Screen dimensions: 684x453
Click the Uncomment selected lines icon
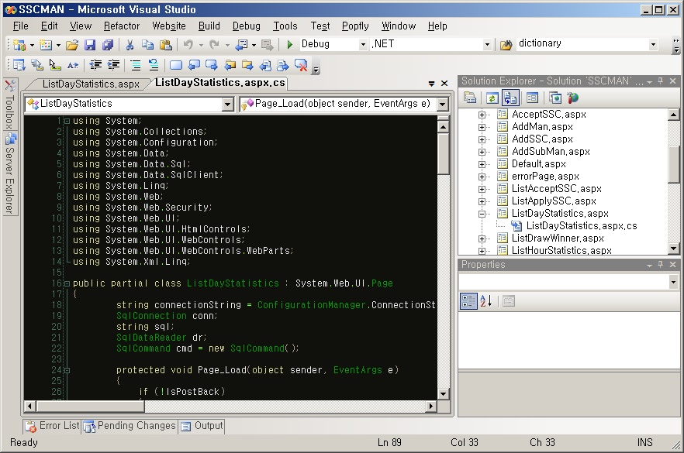[x=154, y=65]
